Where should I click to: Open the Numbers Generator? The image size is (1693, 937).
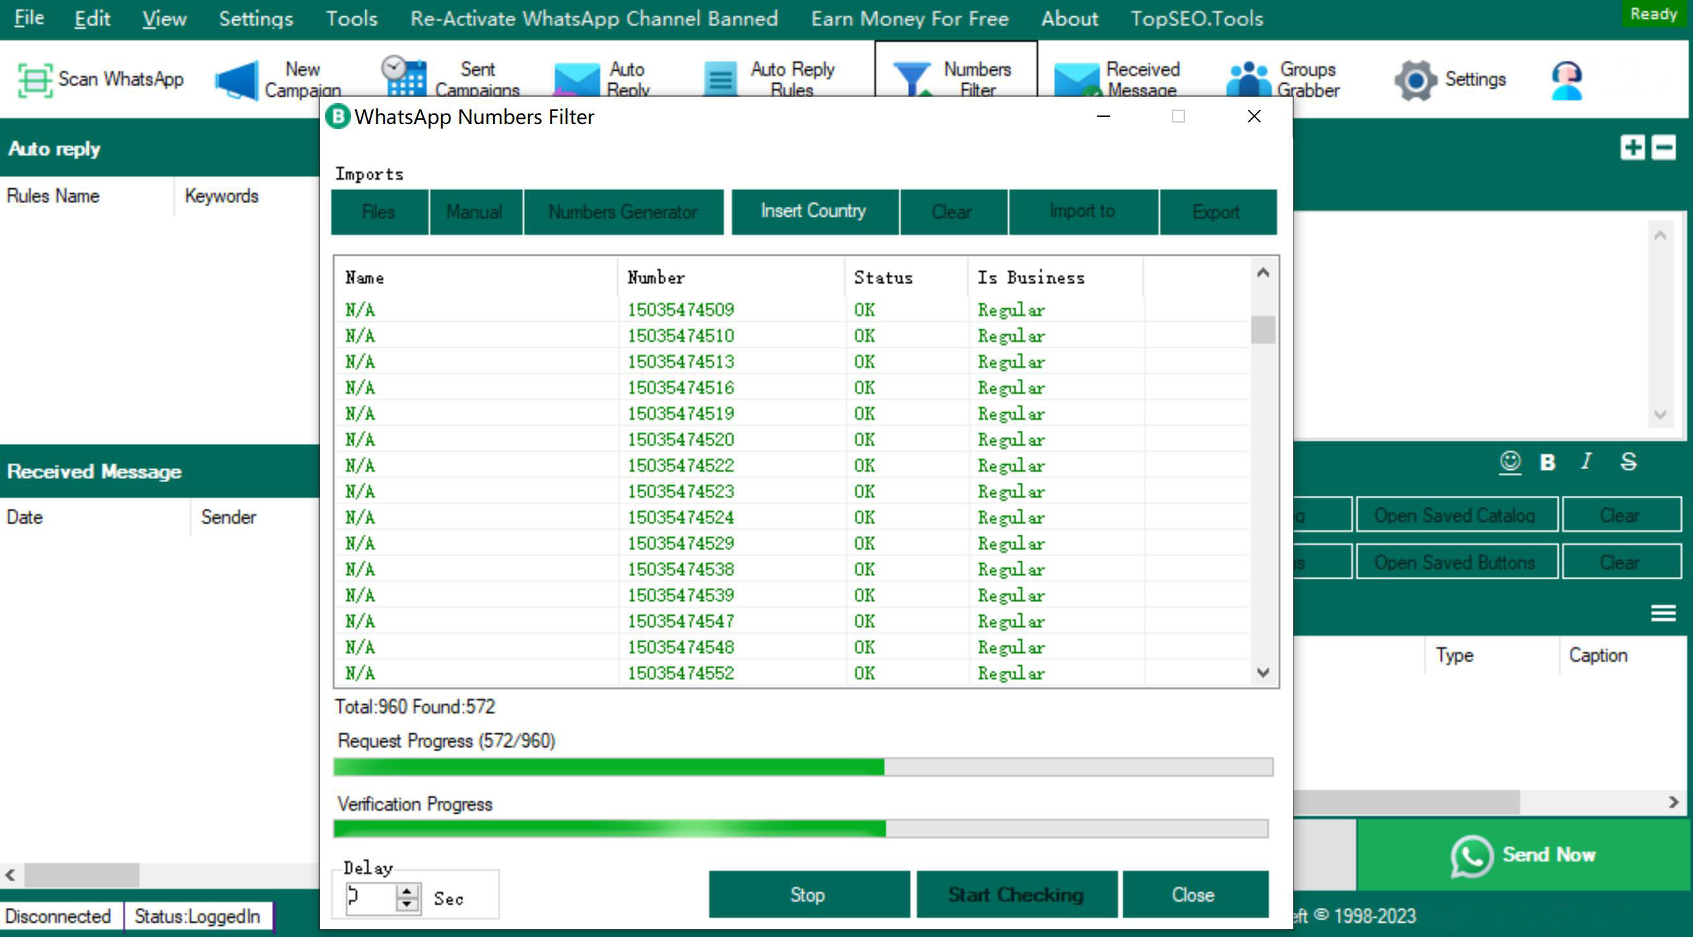coord(623,212)
